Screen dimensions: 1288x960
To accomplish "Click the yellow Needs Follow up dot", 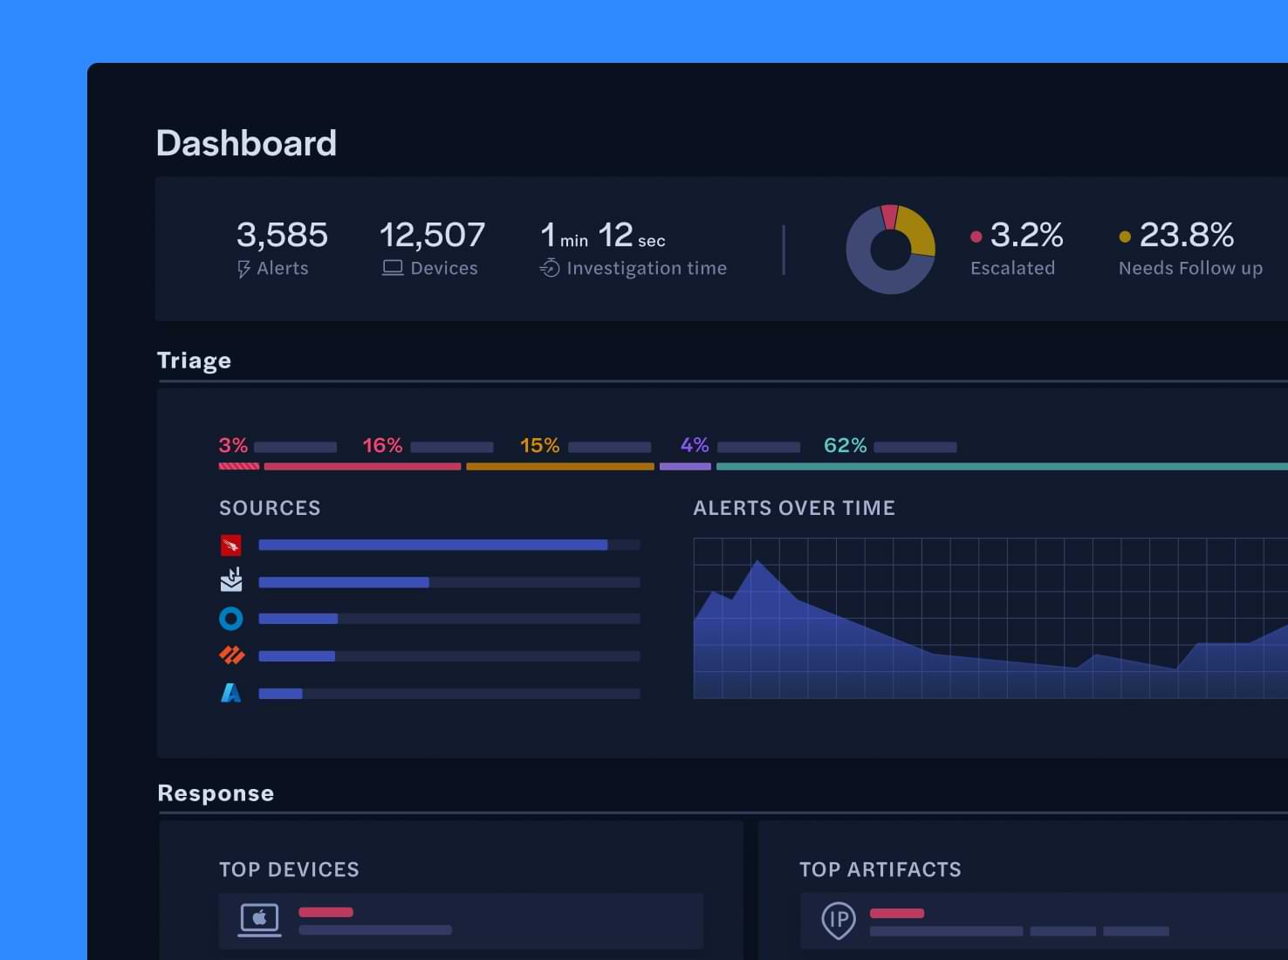I will pos(1125,237).
